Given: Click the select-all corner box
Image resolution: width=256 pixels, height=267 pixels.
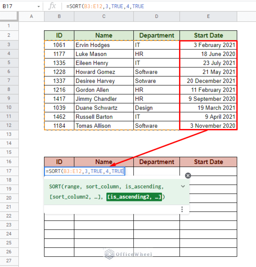Looking at the screenshot, I should 9,16.
